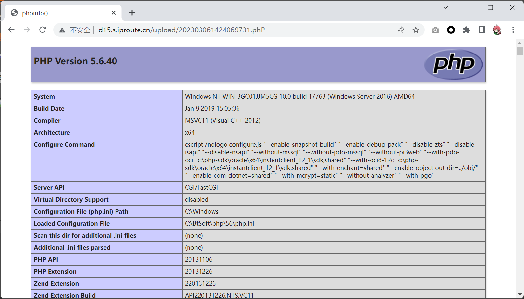Viewport: 524px width, 299px height.
Task: Share this page via share icon
Action: coord(400,30)
